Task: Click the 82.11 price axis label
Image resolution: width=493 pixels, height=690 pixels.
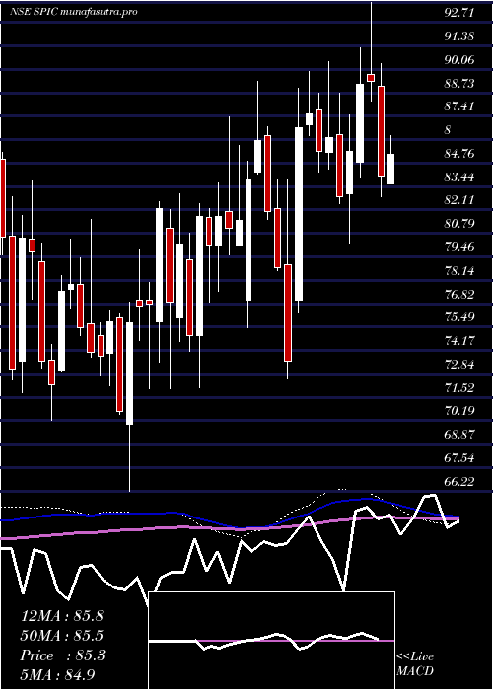Action: (459, 200)
